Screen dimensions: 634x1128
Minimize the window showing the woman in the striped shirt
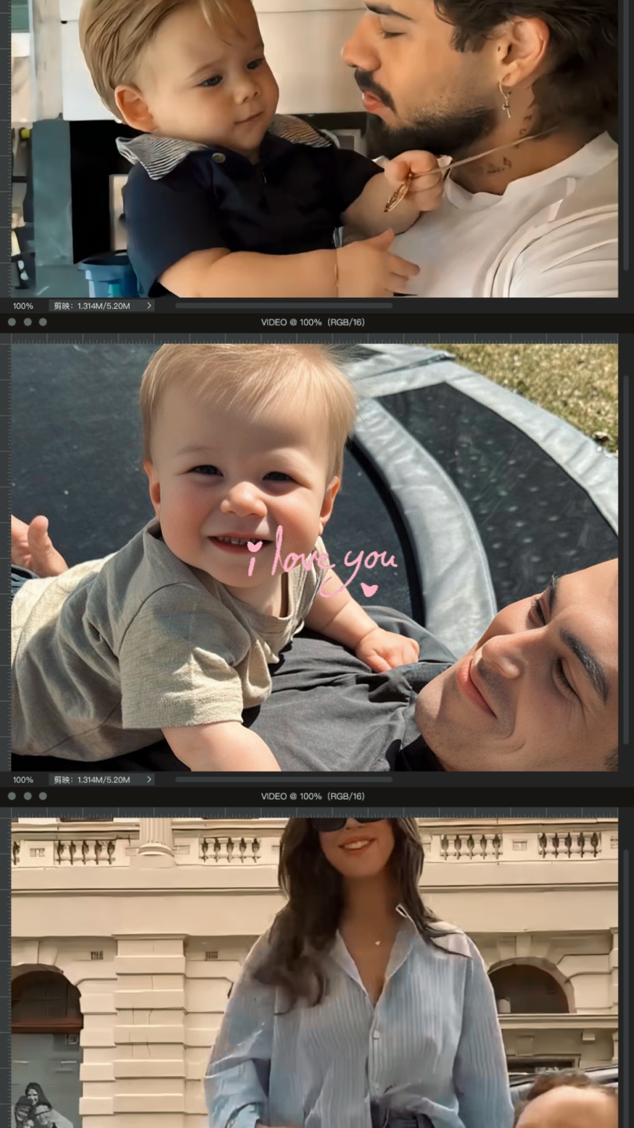(28, 796)
